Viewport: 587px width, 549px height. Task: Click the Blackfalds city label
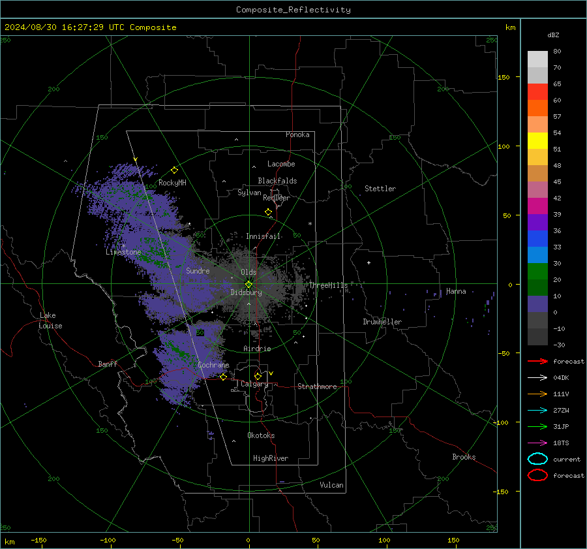(277, 181)
